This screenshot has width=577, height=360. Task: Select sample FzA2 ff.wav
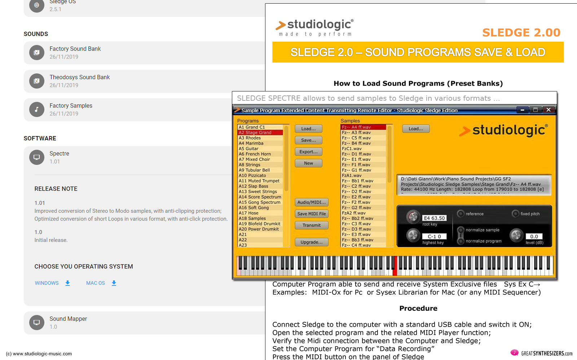coord(364,213)
